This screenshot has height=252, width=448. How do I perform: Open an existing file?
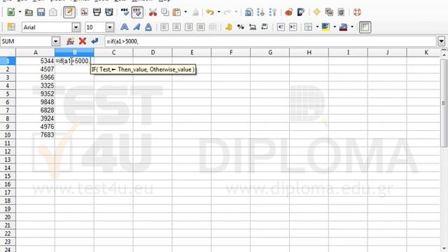29,13
